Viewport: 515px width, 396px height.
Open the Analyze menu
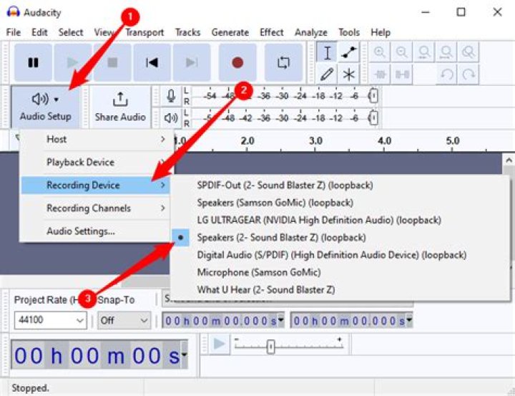coord(310,32)
